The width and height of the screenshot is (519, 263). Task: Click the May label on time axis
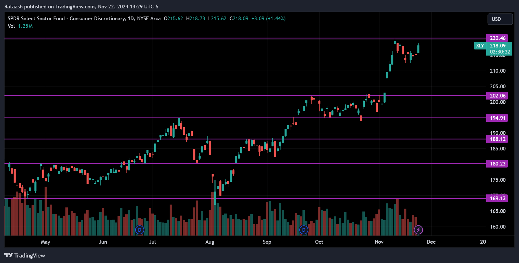click(x=45, y=242)
